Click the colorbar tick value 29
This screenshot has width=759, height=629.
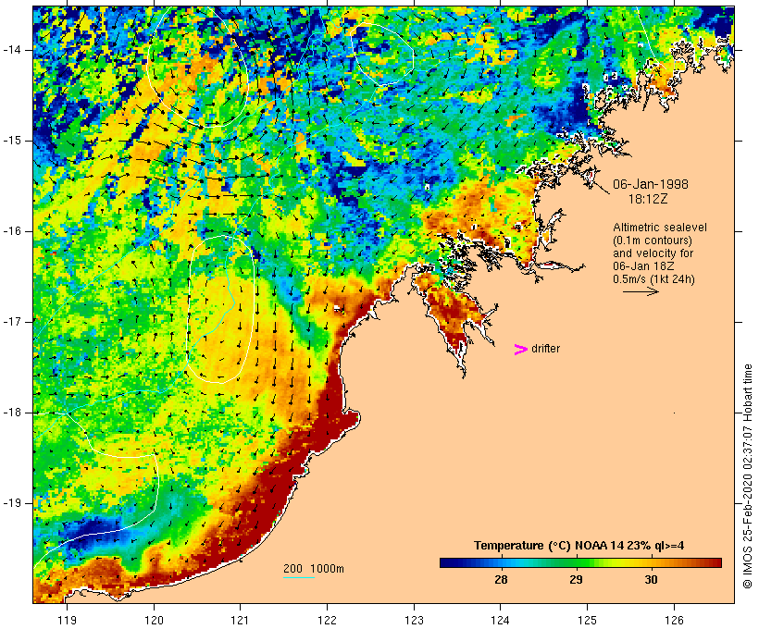click(576, 579)
